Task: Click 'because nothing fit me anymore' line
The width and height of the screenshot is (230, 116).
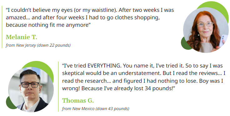Action: (48, 25)
